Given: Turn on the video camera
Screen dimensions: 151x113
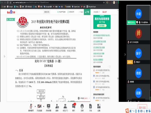Looking at the screenshot, I should click(x=39, y=108).
